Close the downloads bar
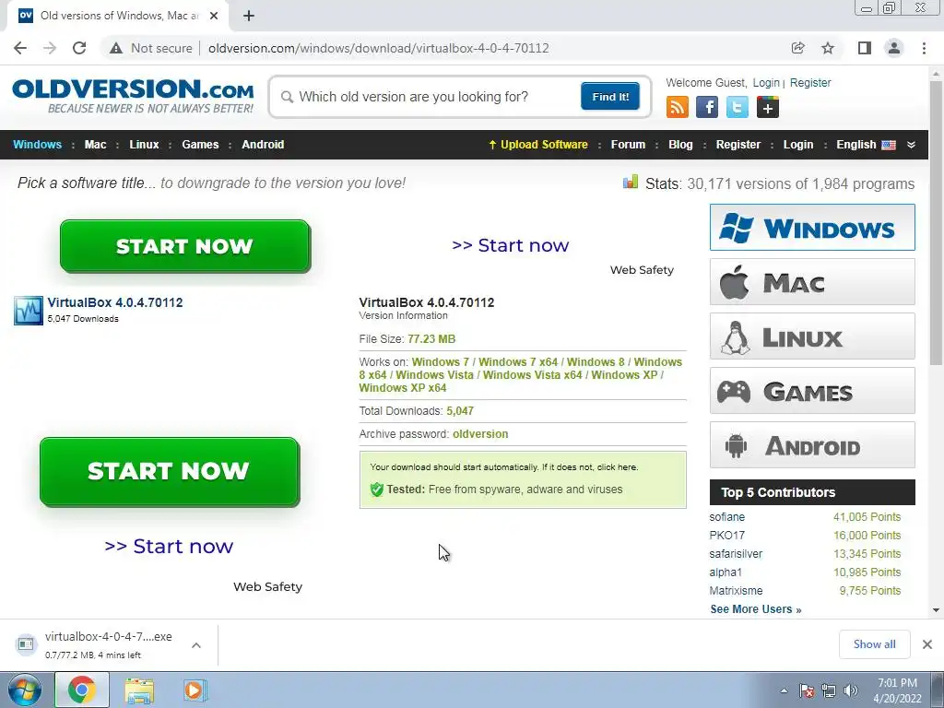This screenshot has height=708, width=944. pos(927,644)
